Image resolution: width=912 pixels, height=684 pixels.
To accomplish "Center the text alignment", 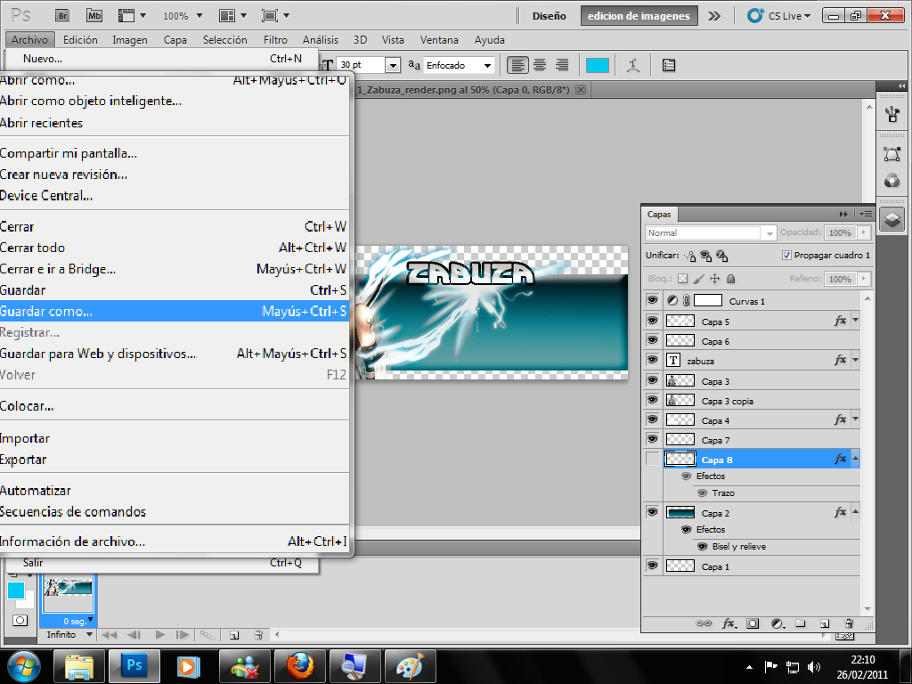I will tap(540, 65).
